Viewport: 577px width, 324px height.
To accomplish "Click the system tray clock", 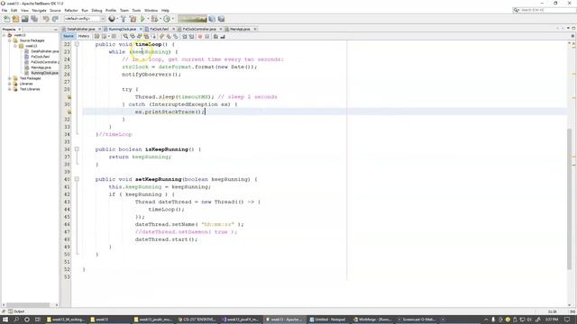I will tap(552, 319).
